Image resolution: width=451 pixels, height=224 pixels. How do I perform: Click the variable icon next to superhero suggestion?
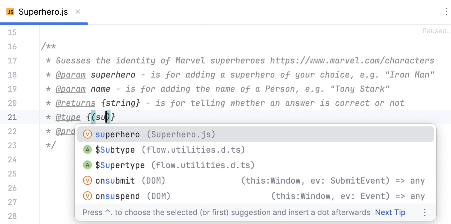[x=88, y=134]
